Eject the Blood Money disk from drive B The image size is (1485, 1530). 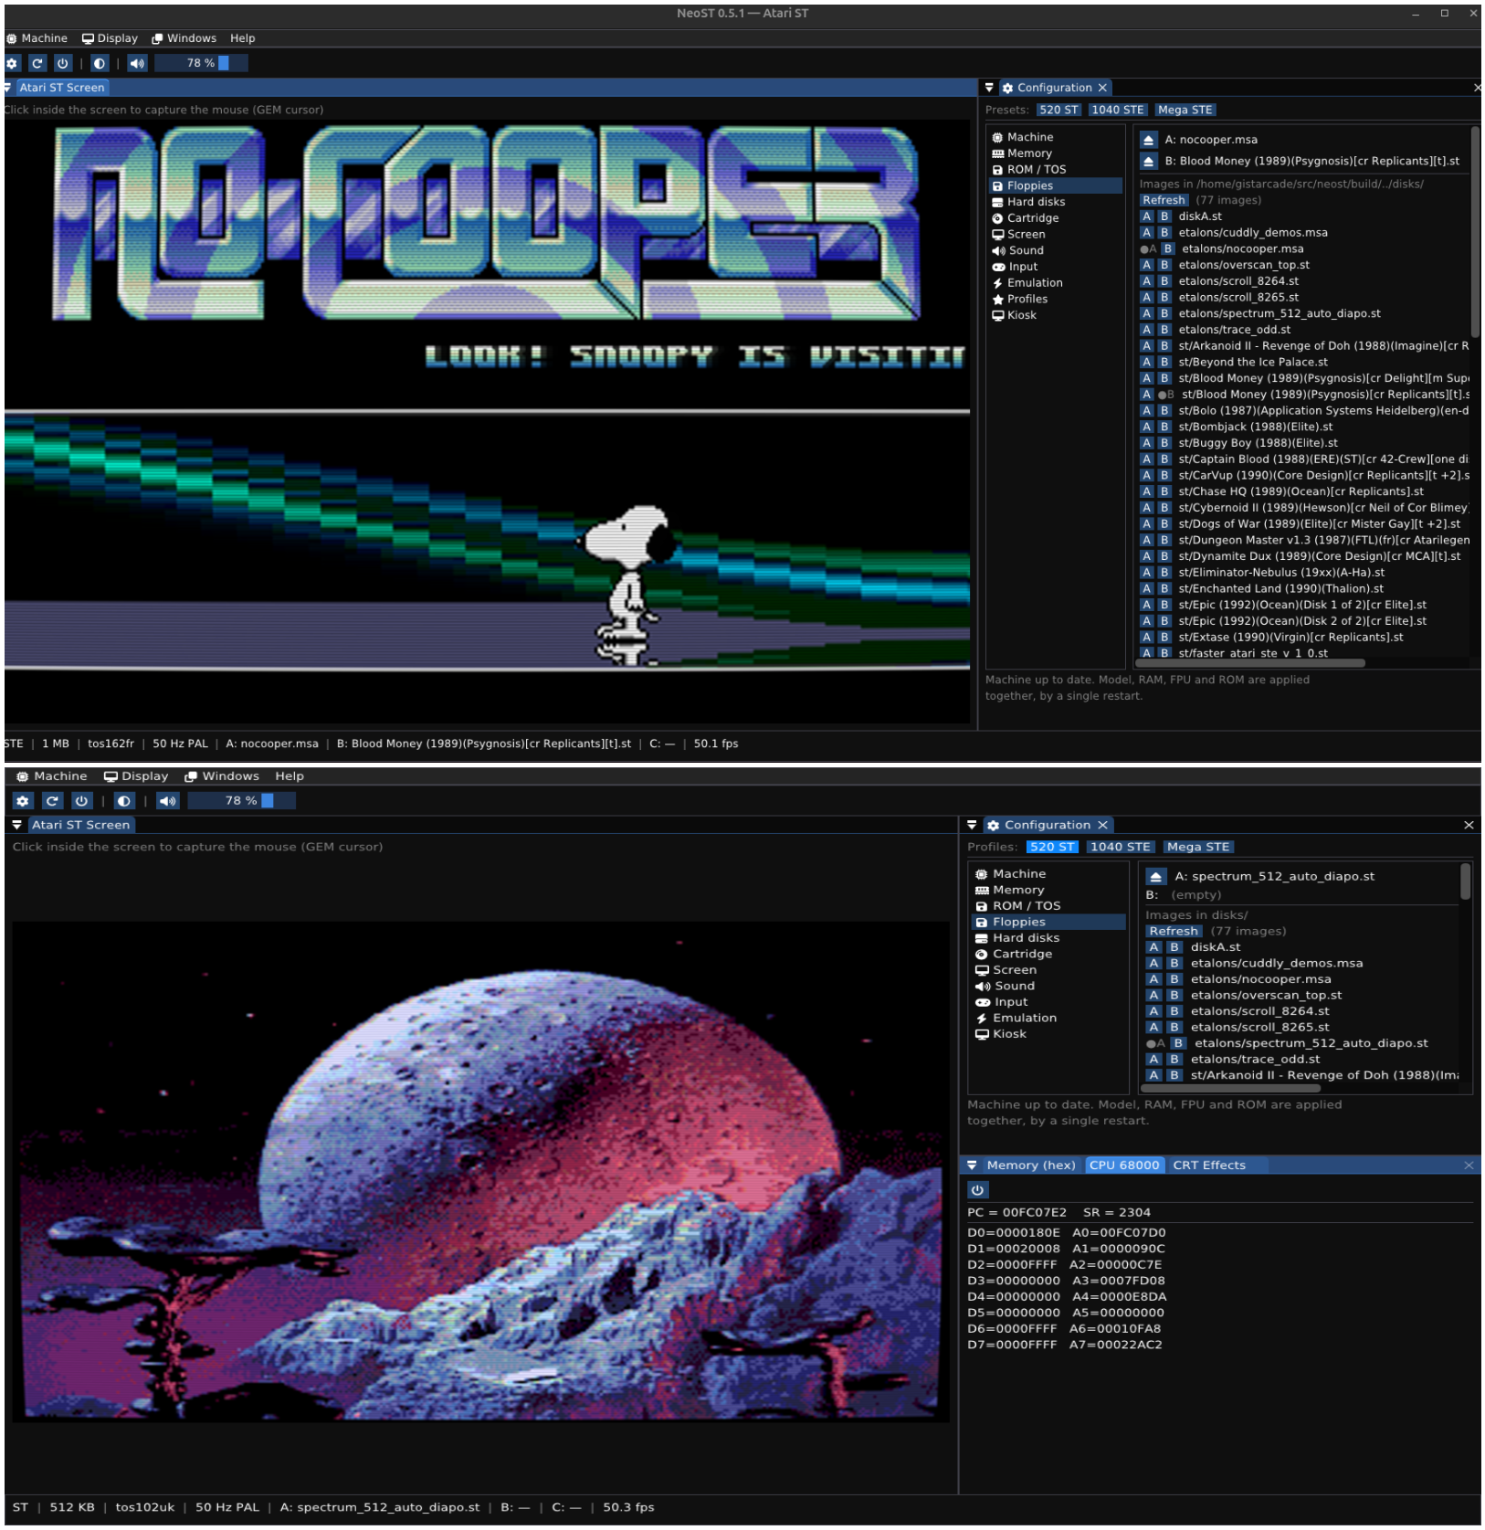[x=1149, y=162]
